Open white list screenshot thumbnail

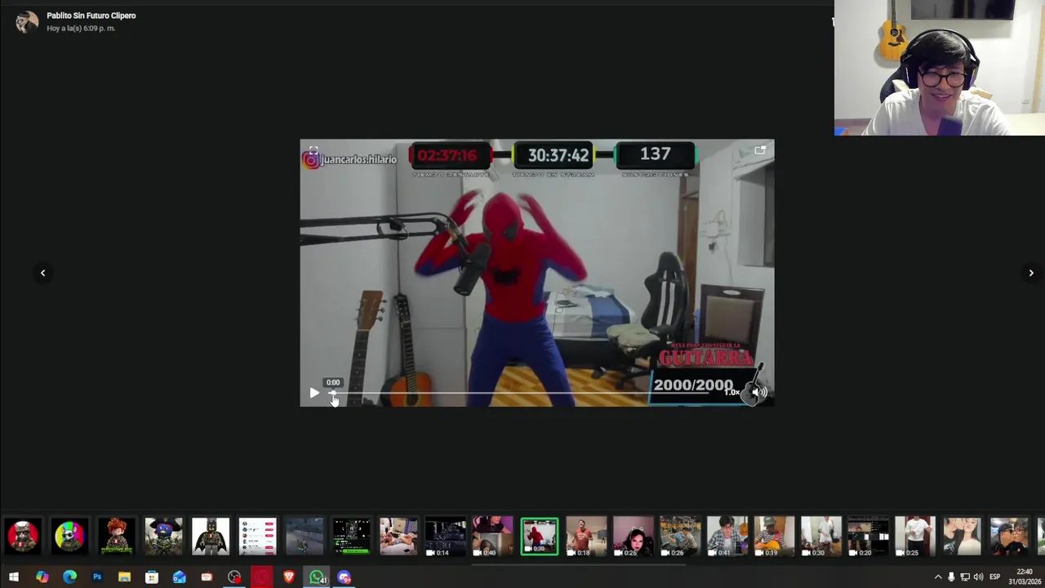click(x=257, y=537)
